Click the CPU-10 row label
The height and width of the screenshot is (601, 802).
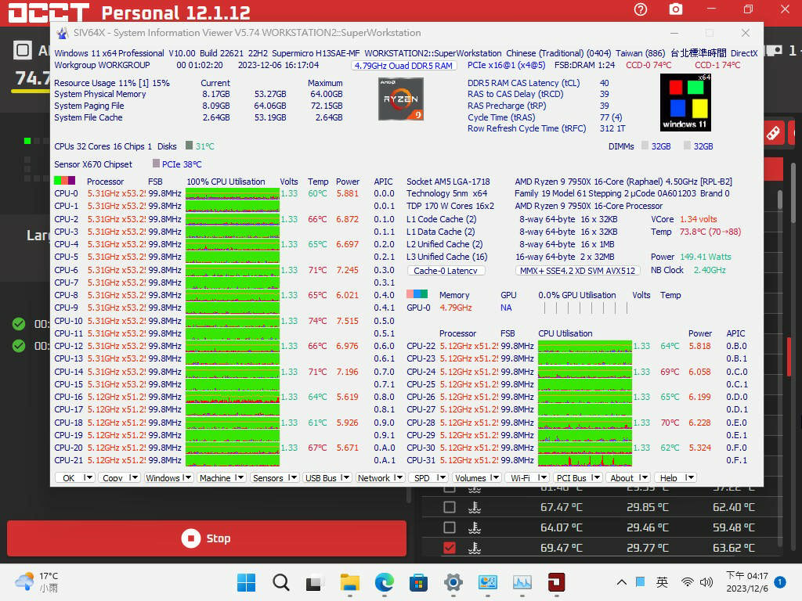coord(69,320)
